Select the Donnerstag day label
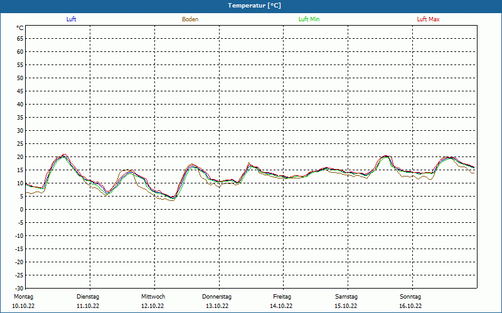 tap(216, 297)
